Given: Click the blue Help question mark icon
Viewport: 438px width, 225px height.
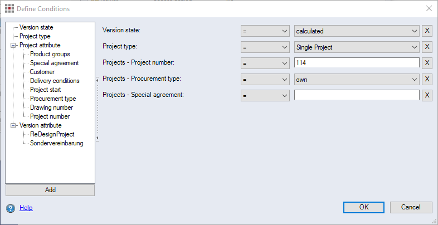Looking at the screenshot, I should click(11, 208).
